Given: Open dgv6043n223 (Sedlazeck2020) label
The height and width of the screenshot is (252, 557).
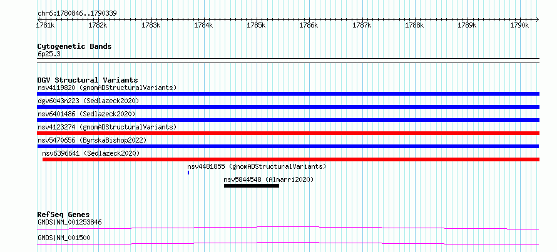Looking at the screenshot, I should [x=88, y=101].
